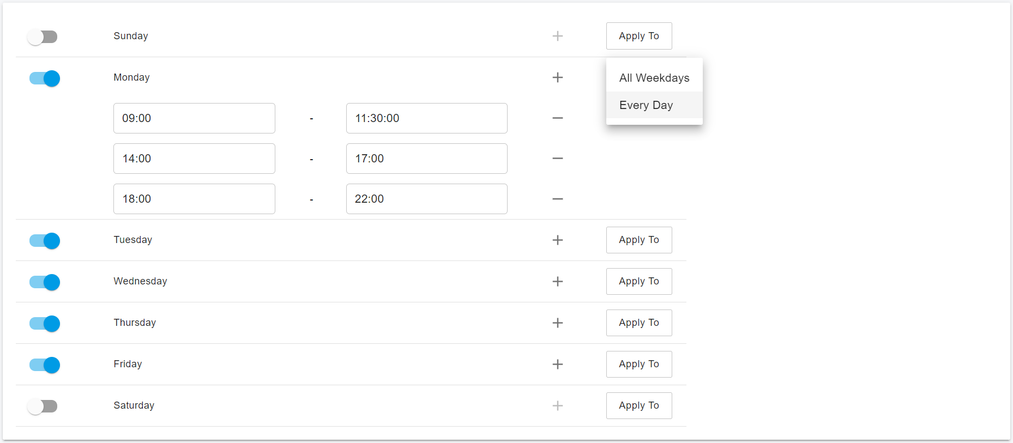The image size is (1013, 443).
Task: Click Apply To next to Saturday
Action: pos(638,405)
